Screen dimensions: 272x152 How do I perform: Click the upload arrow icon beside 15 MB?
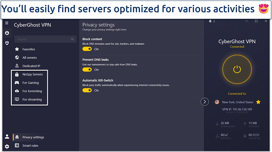pos(245,124)
